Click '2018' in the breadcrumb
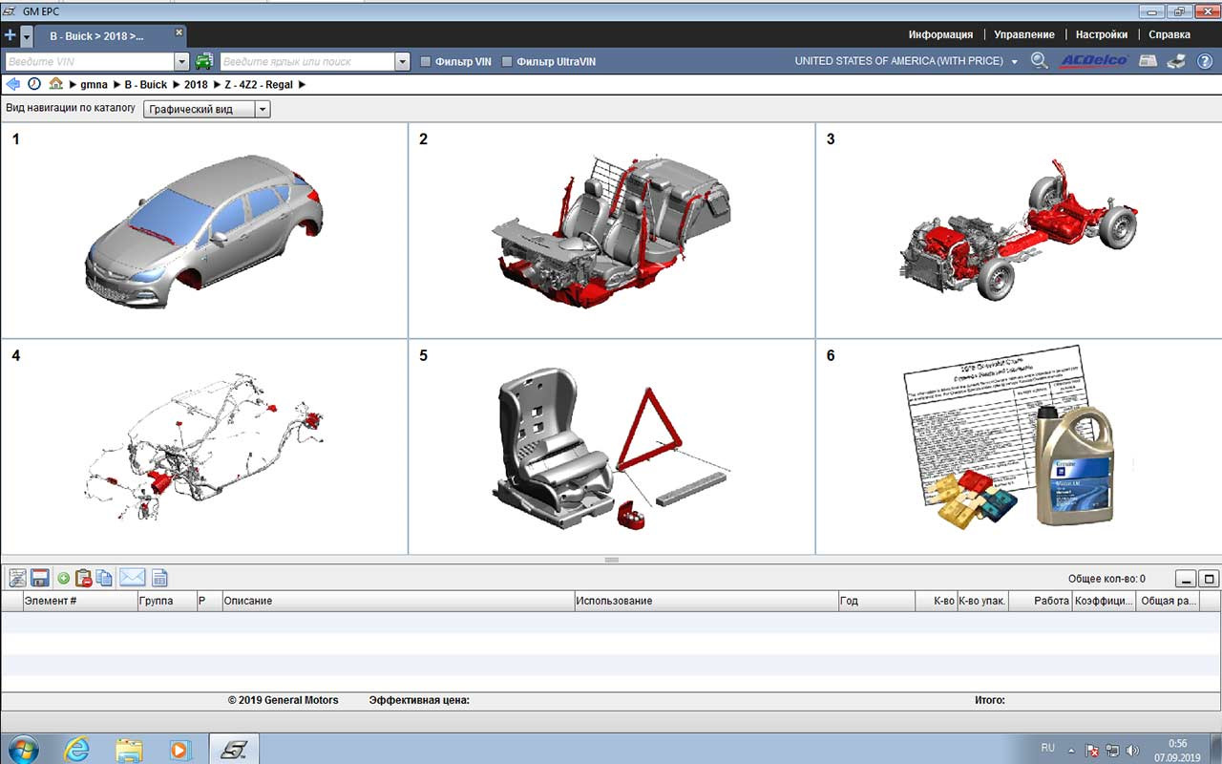The image size is (1222, 764). click(196, 85)
